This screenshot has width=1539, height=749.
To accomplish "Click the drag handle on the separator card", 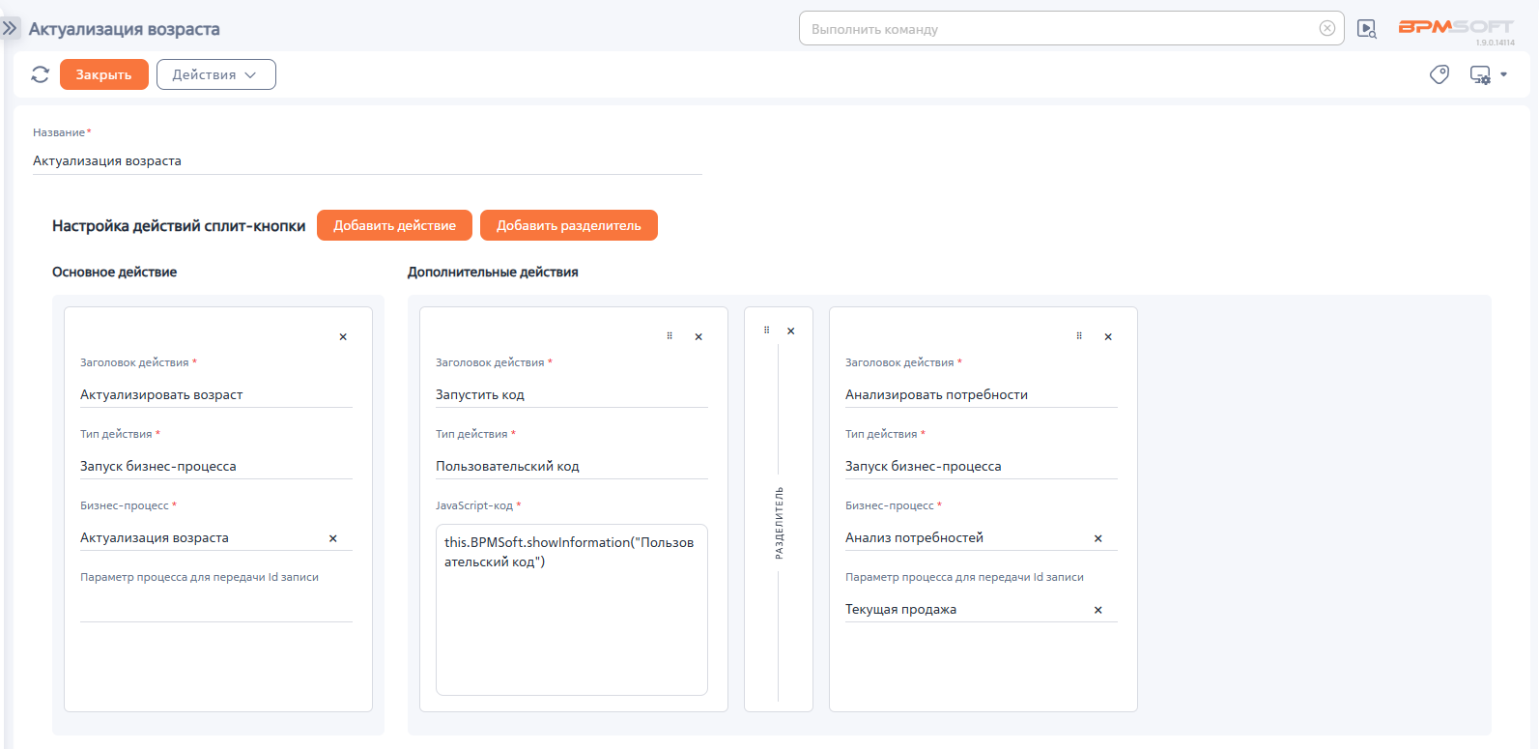I will pos(767,331).
